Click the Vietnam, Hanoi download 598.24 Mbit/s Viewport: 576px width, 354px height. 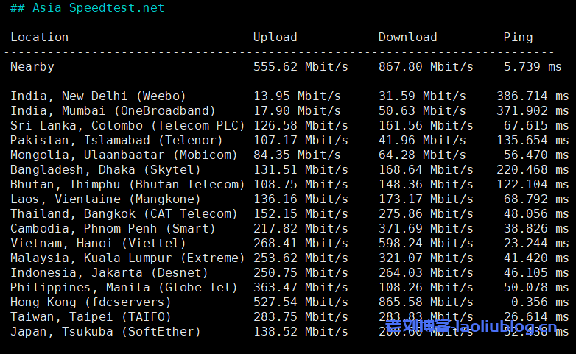pos(422,244)
